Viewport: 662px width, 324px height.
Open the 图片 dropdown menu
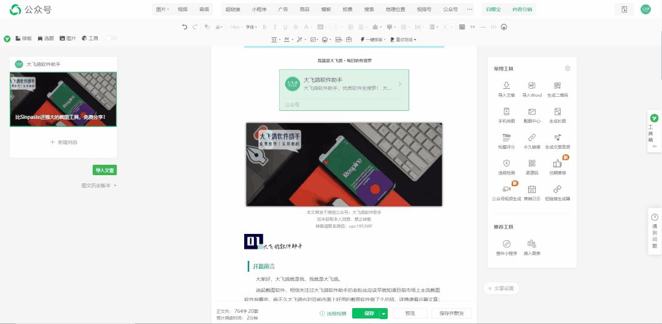(x=162, y=9)
